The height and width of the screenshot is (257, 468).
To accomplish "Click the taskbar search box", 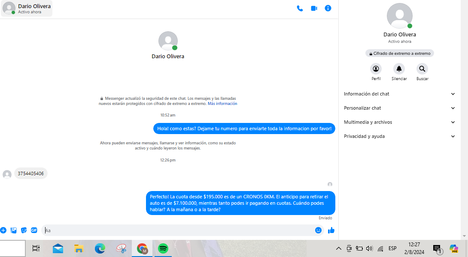I will click(x=12, y=248).
